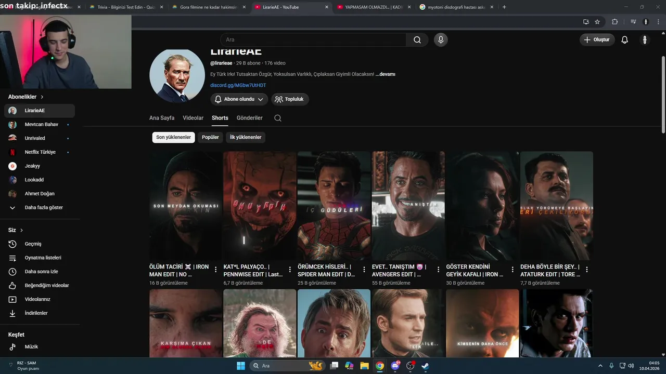
Task: Open options for KAT*L PALYAÇO short
Action: pos(290,270)
